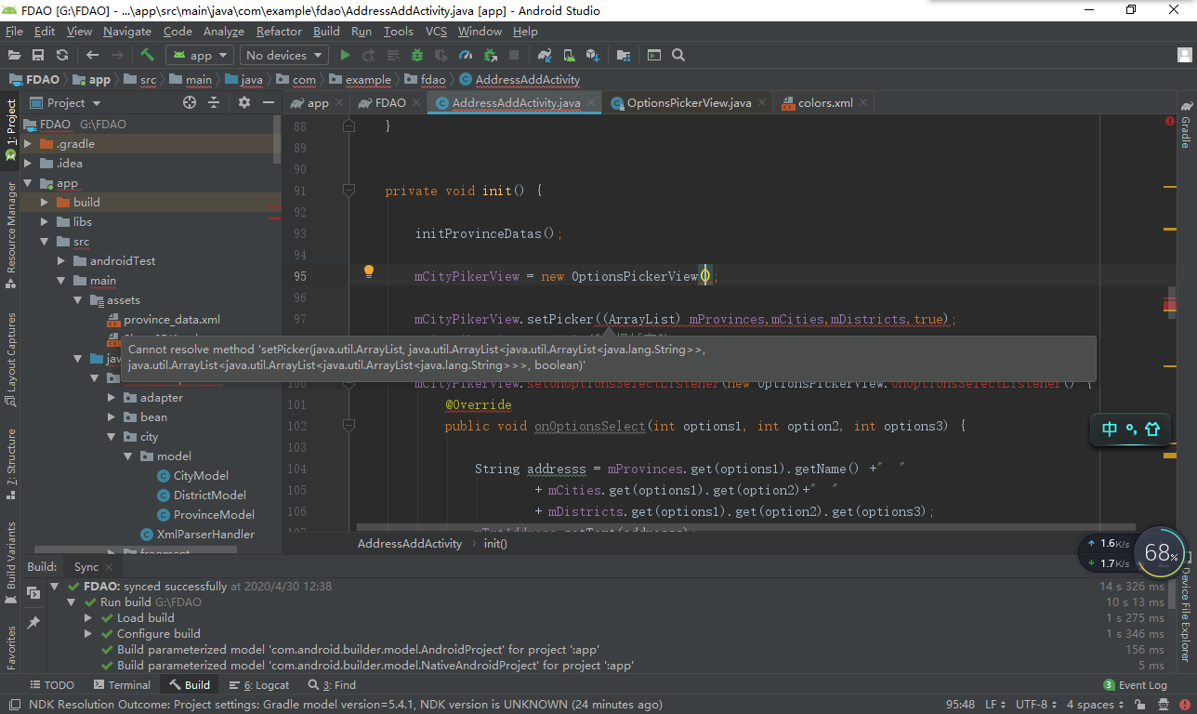Close the Sync tab in Build panel
This screenshot has width=1197, height=714.
(x=110, y=567)
